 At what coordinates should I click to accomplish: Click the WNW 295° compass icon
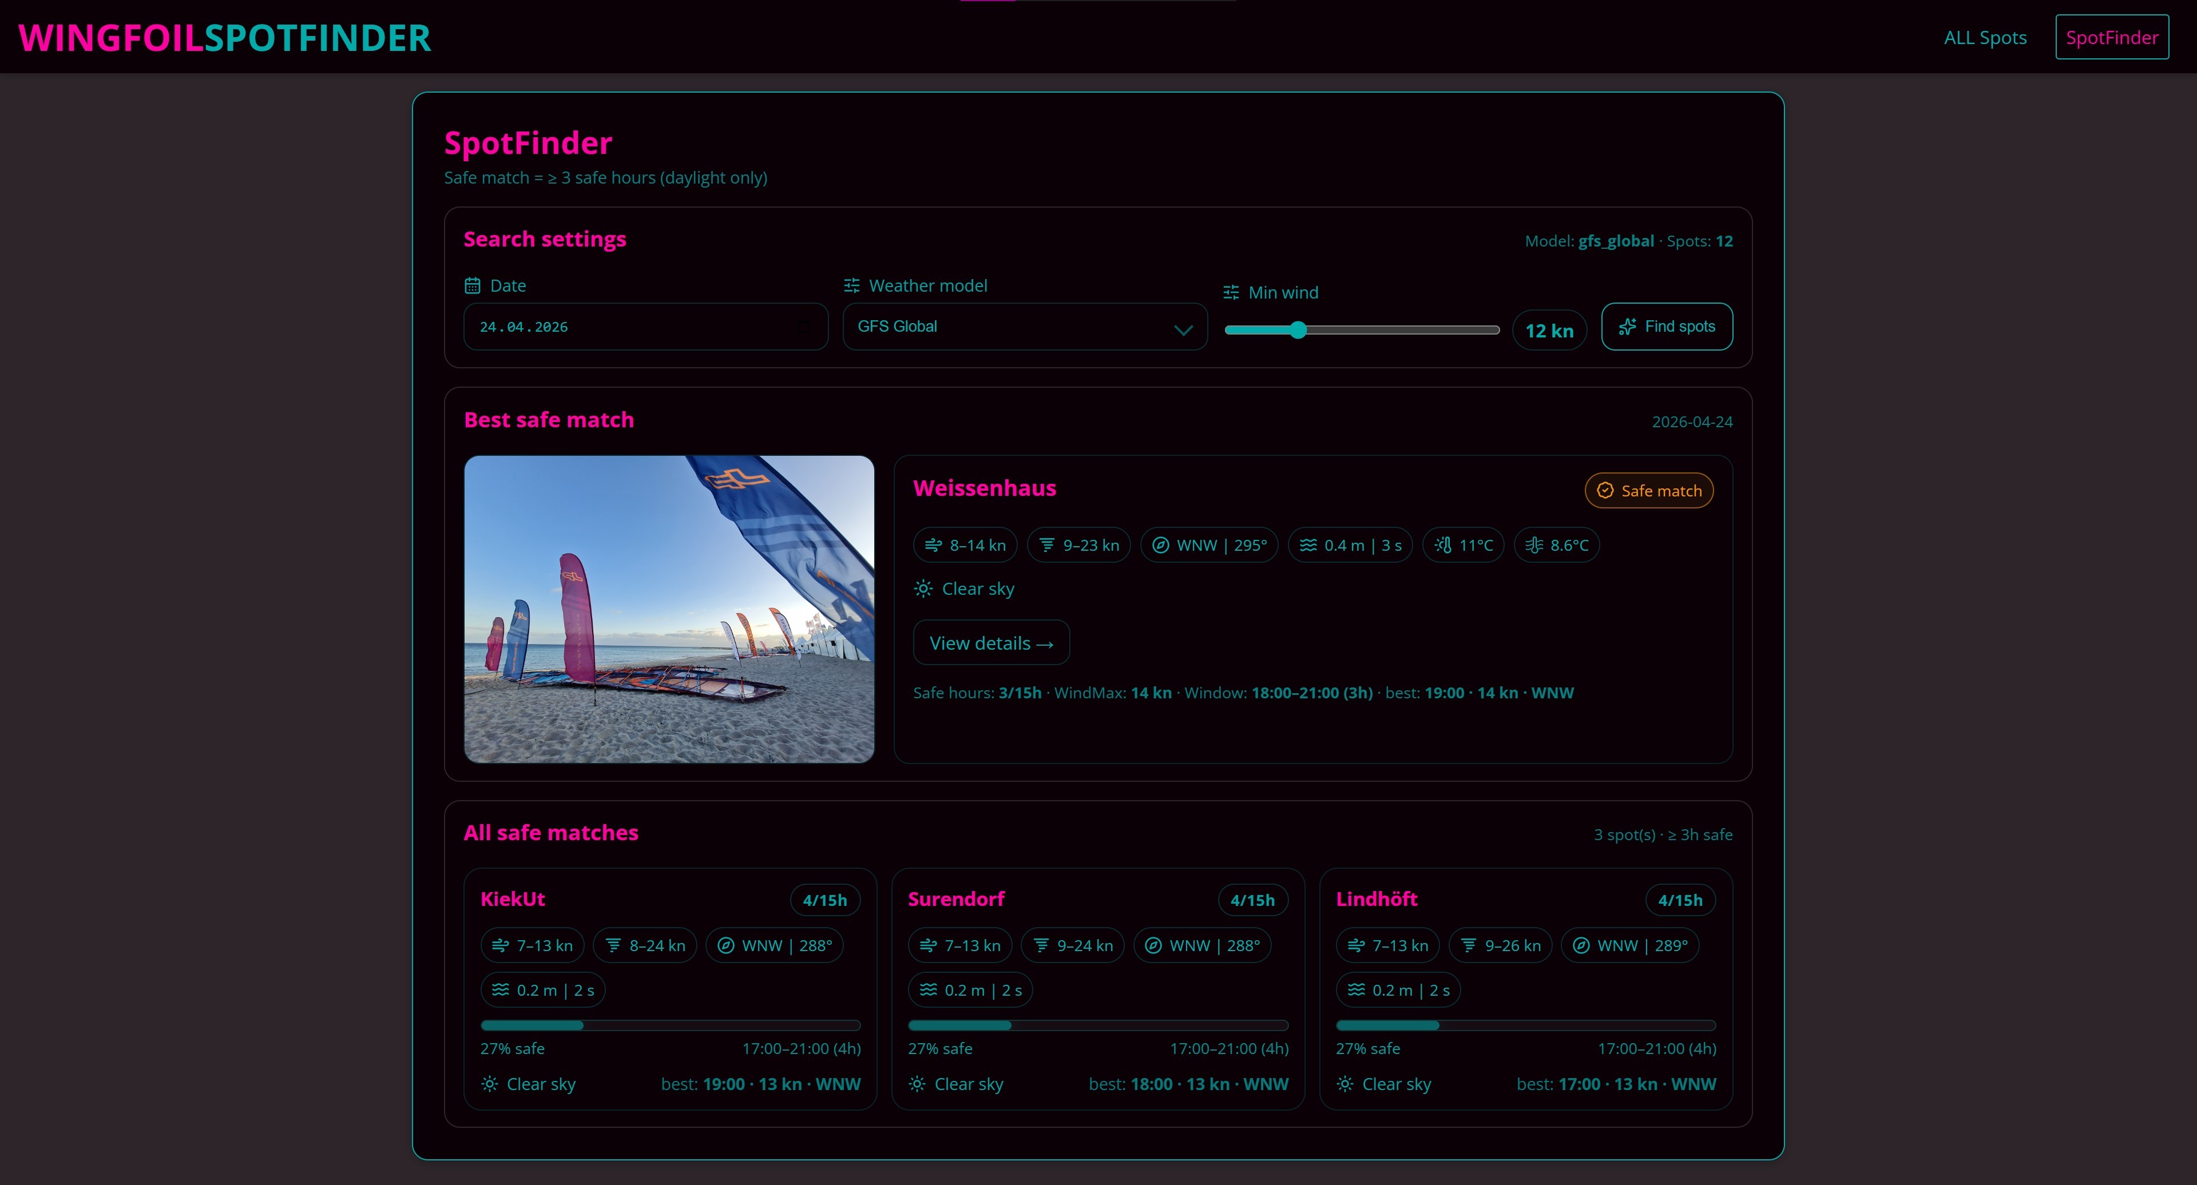coord(1160,545)
